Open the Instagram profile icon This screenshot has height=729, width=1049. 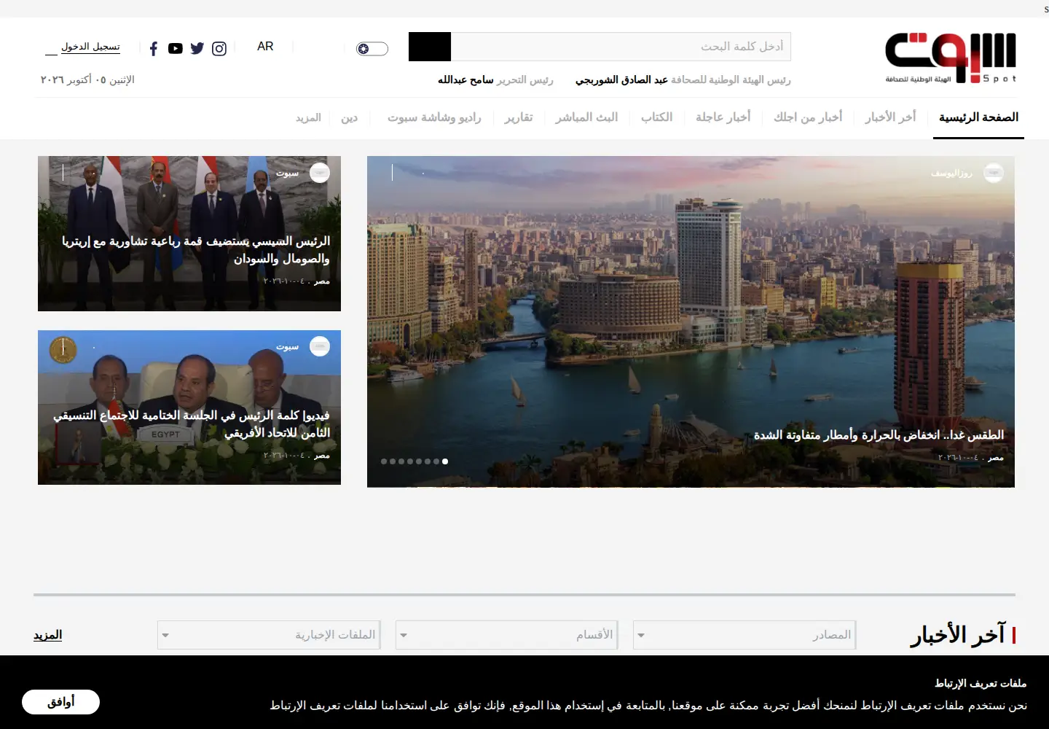(x=219, y=49)
